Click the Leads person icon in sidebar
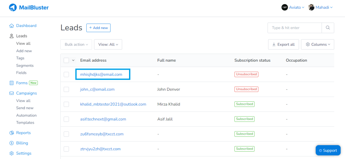Image resolution: width=345 pixels, height=159 pixels. click(x=12, y=36)
